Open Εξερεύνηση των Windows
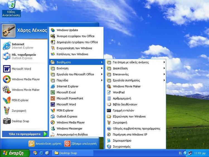Image resolution: width=209 pixels, height=157 pixels. (x=136, y=117)
